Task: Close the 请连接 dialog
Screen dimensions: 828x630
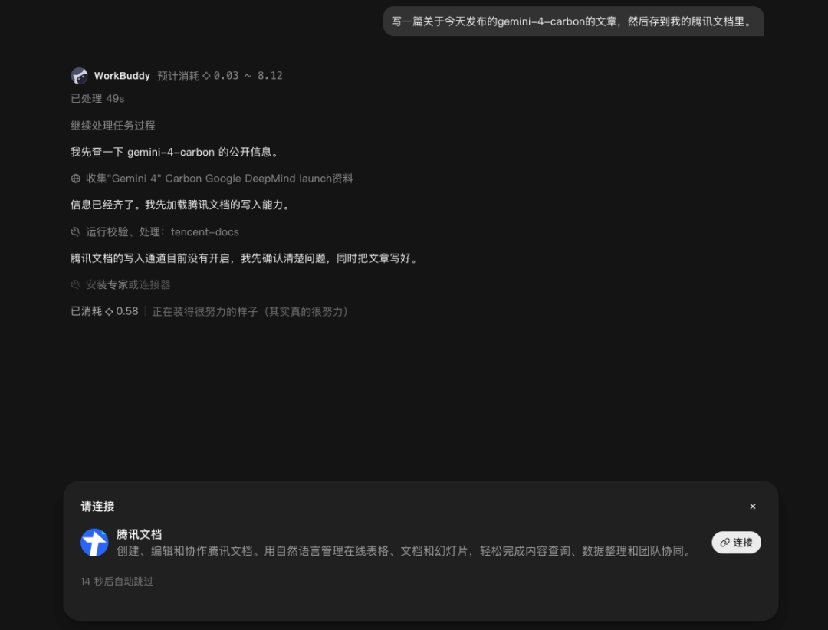Action: pos(753,507)
